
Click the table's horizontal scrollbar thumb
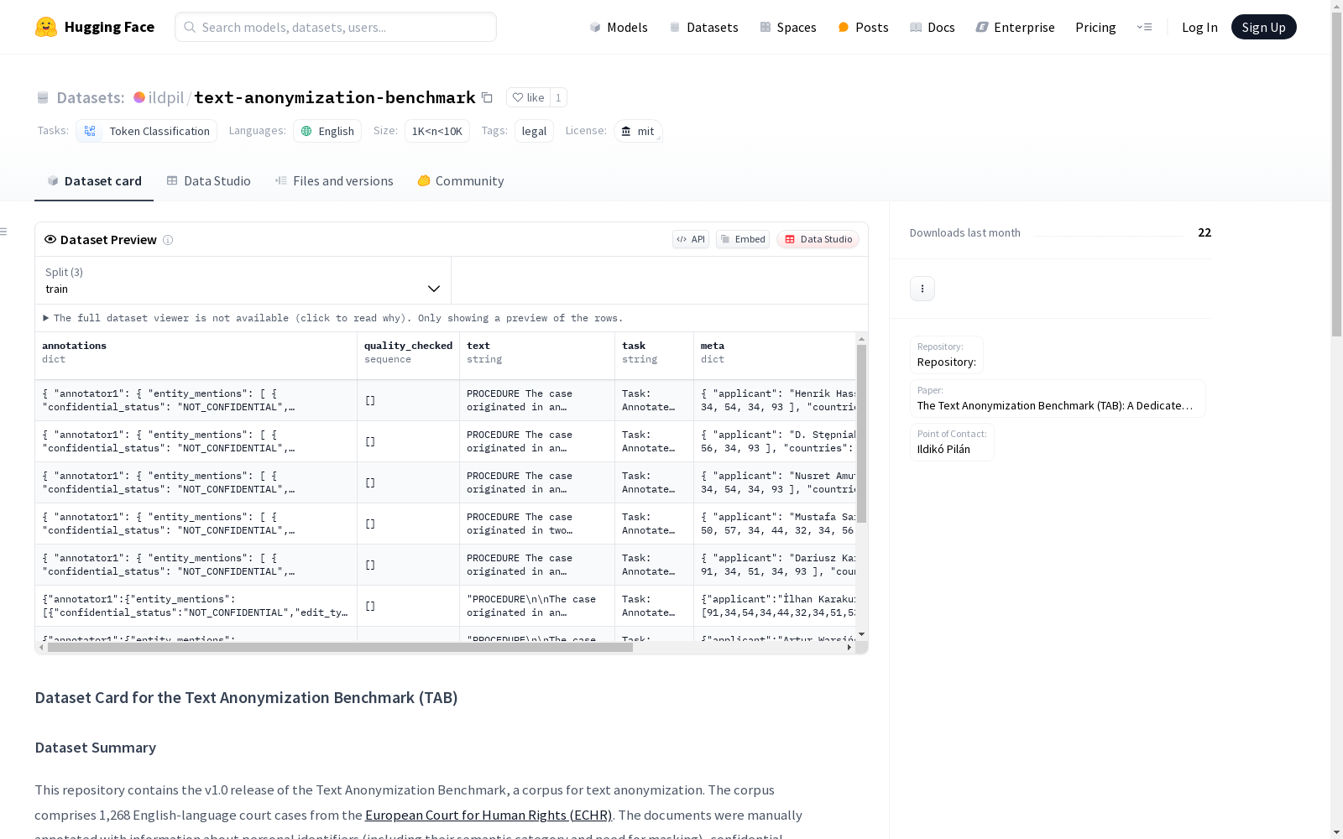[x=340, y=648]
